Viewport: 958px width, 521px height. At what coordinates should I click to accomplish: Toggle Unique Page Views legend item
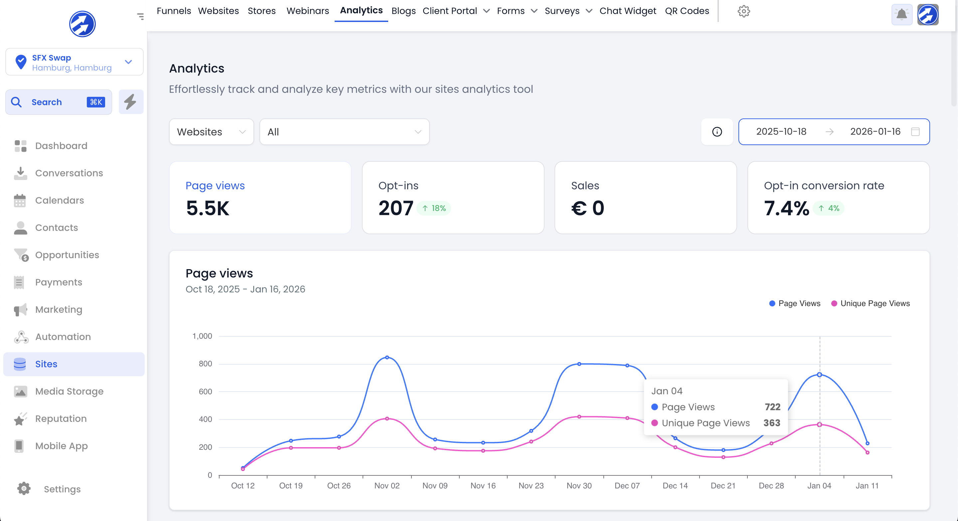(870, 303)
